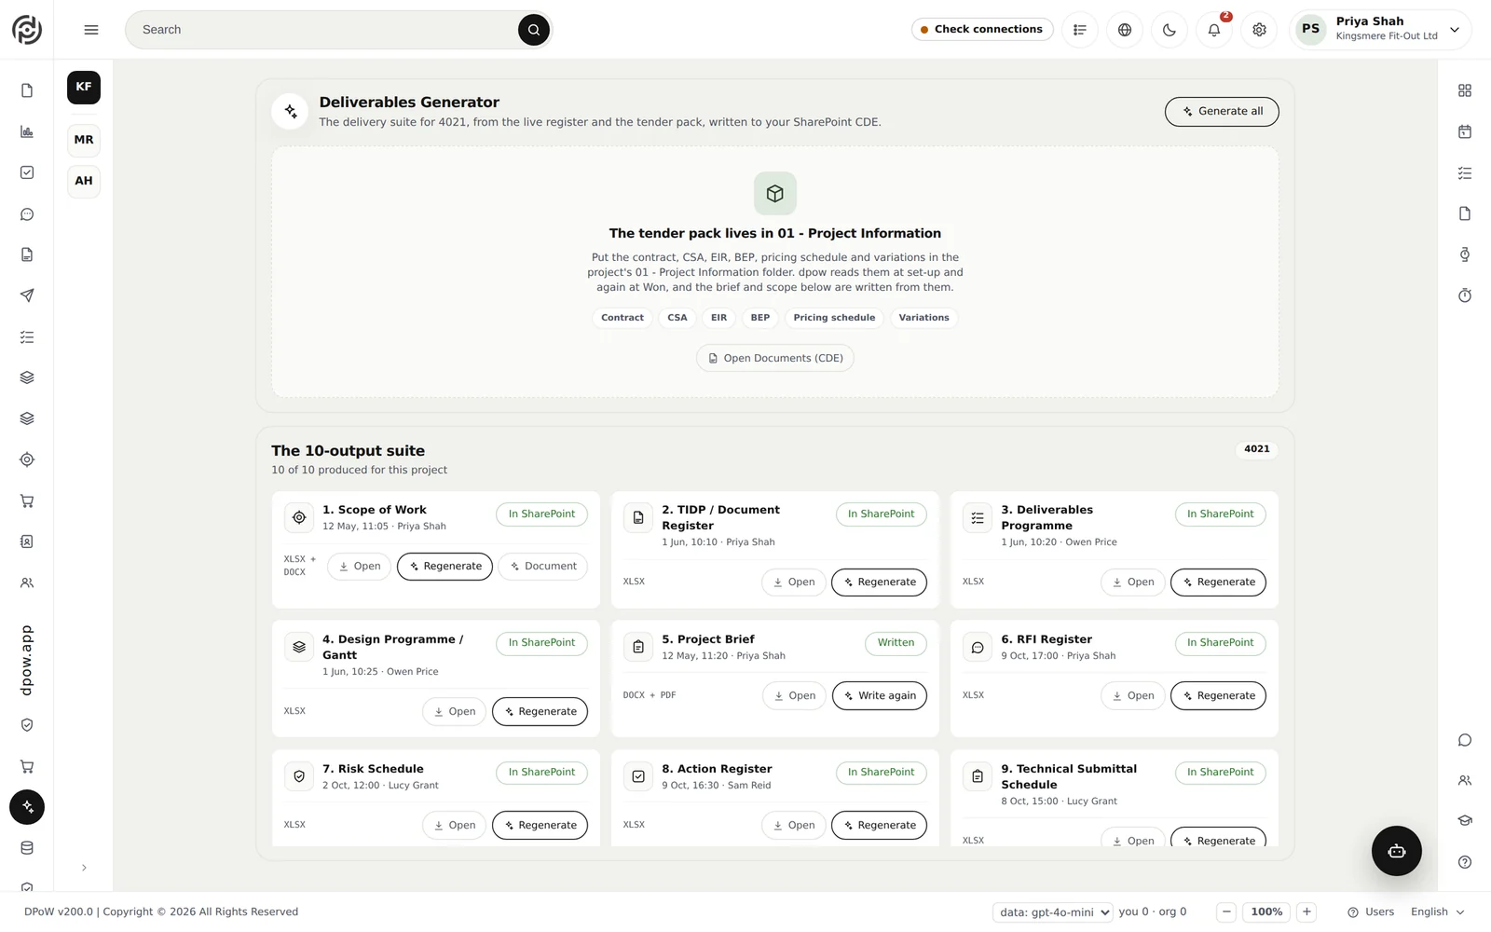Image resolution: width=1491 pixels, height=932 pixels.
Task: Open the help question mark icon
Action: click(x=1465, y=862)
